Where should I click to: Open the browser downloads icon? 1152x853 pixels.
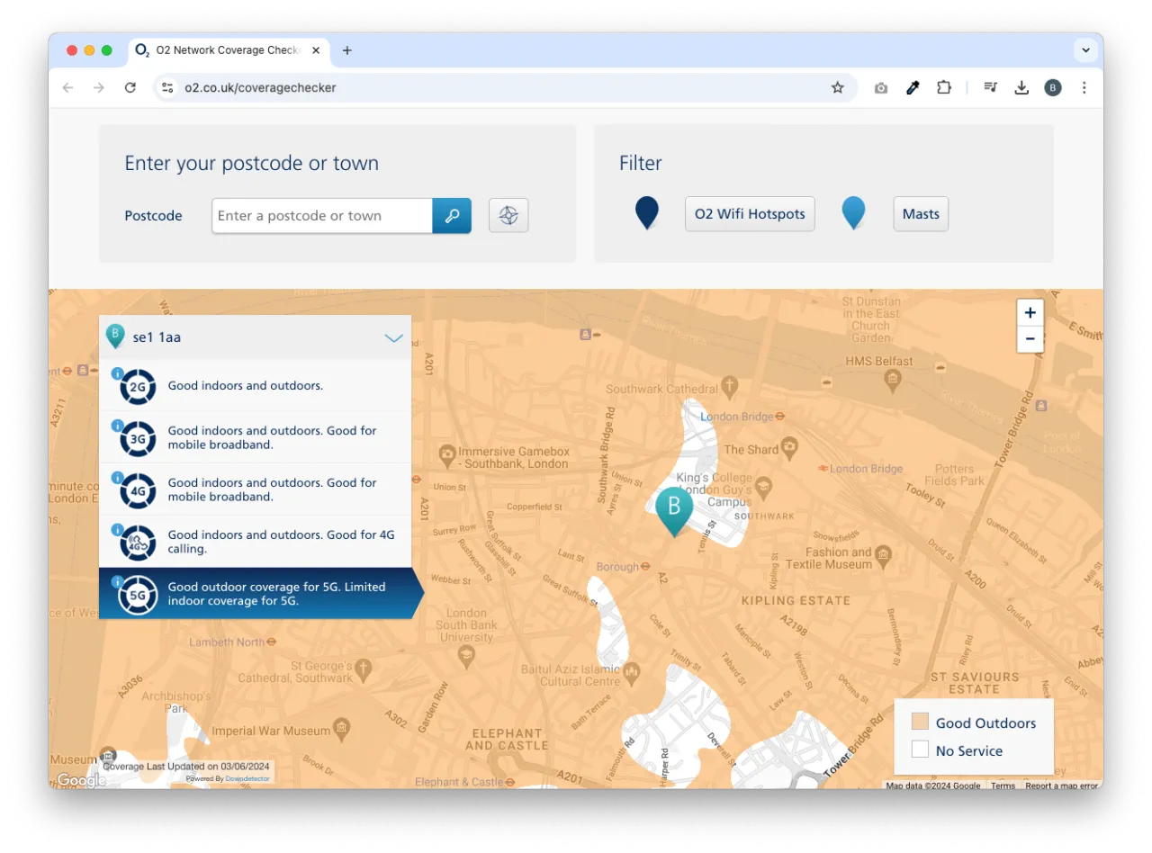click(1021, 87)
